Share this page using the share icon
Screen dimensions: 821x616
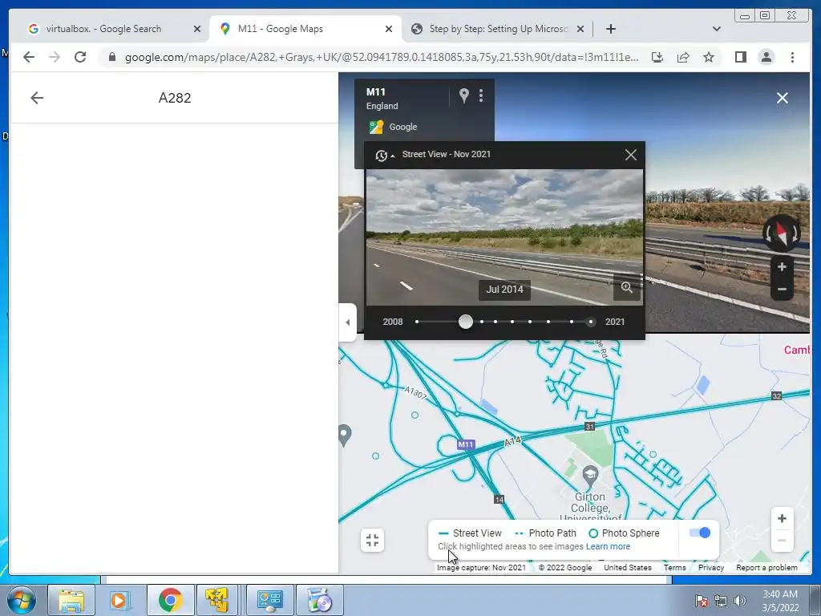683,57
